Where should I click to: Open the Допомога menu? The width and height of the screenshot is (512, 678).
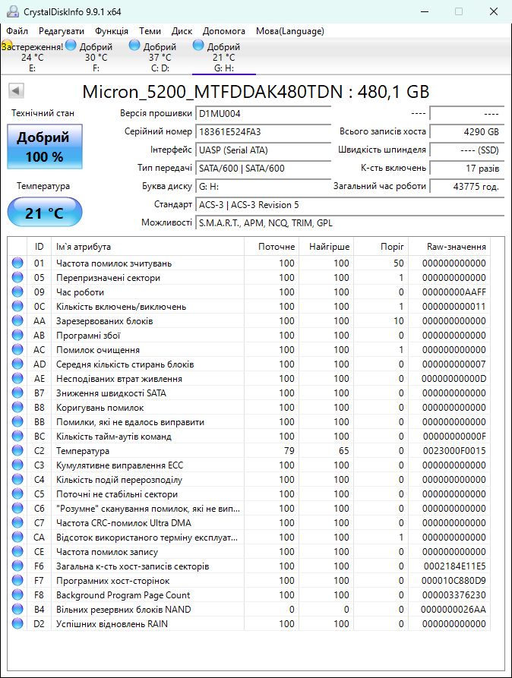[224, 31]
